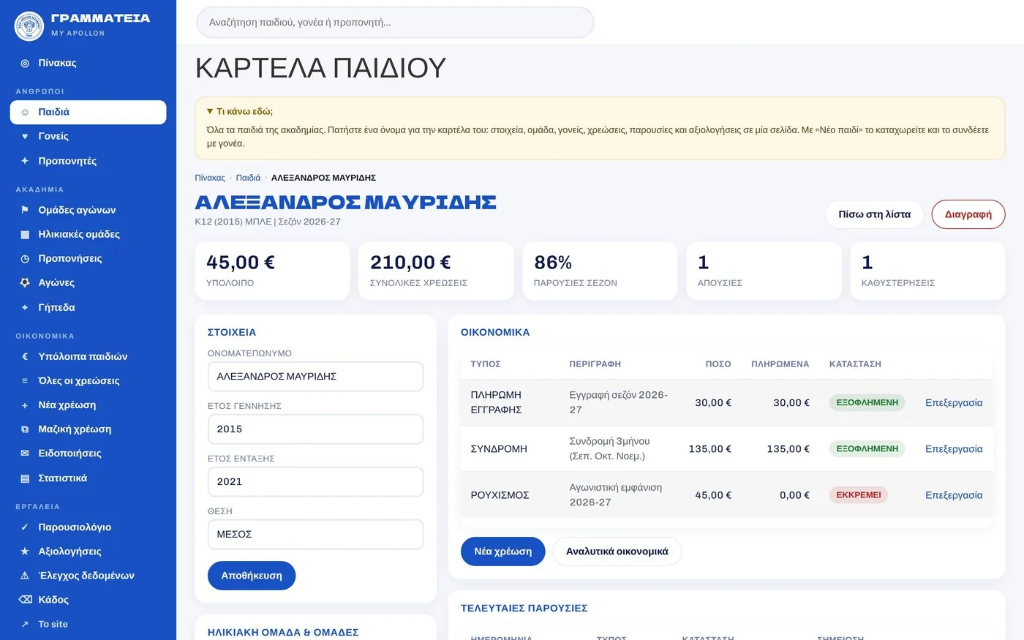Click Επεξεργασία on the ΣΥΝΔΡΟΜΗ row
This screenshot has width=1024, height=640.
click(954, 449)
